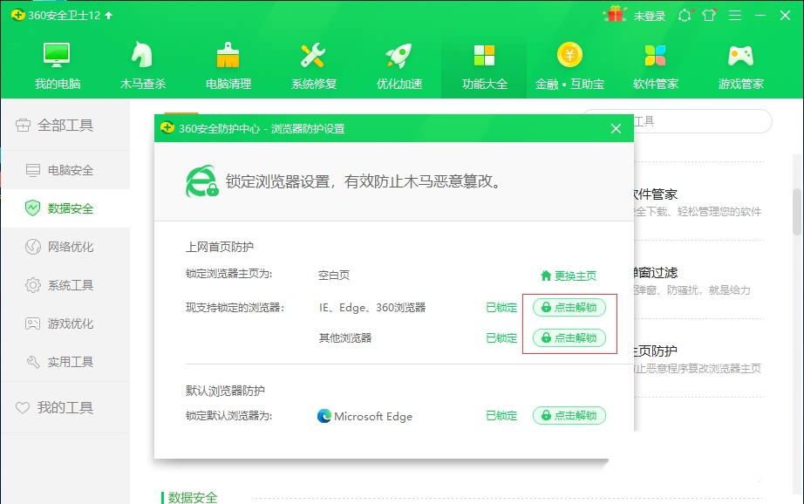This screenshot has height=504, width=804.
Task: Click 更换主页 link
Action: (569, 276)
